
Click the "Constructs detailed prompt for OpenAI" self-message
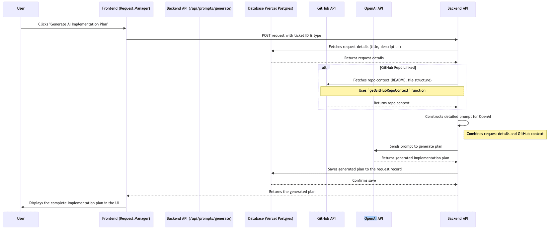[458, 117]
